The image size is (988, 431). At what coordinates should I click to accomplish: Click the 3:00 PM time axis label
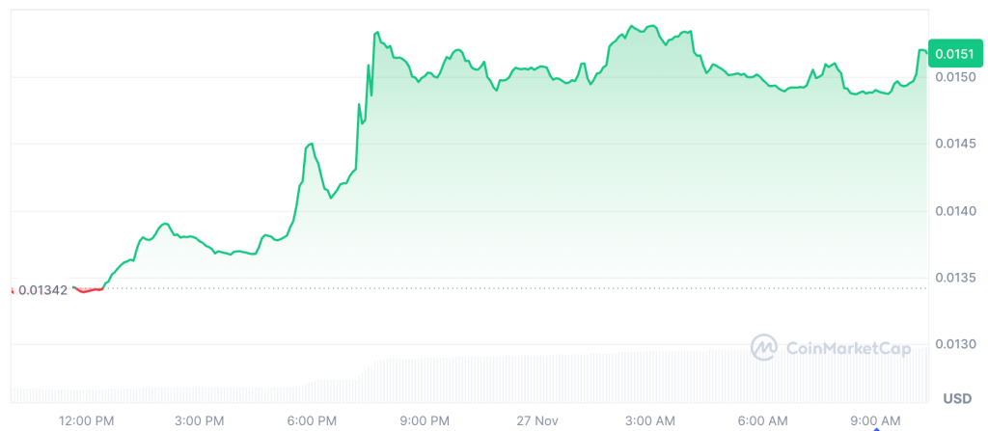200,420
